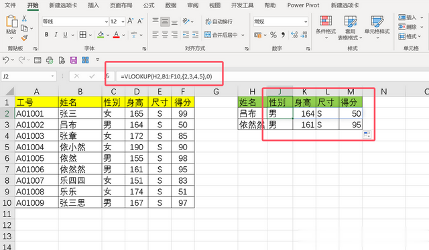Open the merge and center dropdown arrow

243,35
